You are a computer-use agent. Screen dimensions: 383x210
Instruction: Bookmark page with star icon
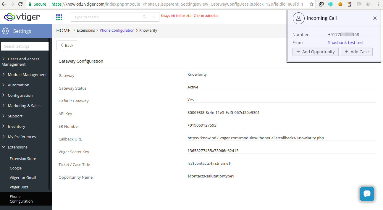click(x=311, y=4)
